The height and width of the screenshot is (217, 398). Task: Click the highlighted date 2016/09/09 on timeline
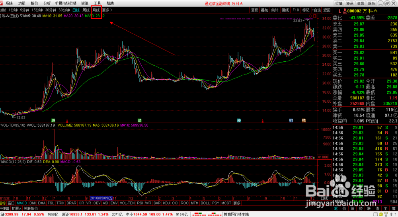pyautogui.click(x=101, y=198)
